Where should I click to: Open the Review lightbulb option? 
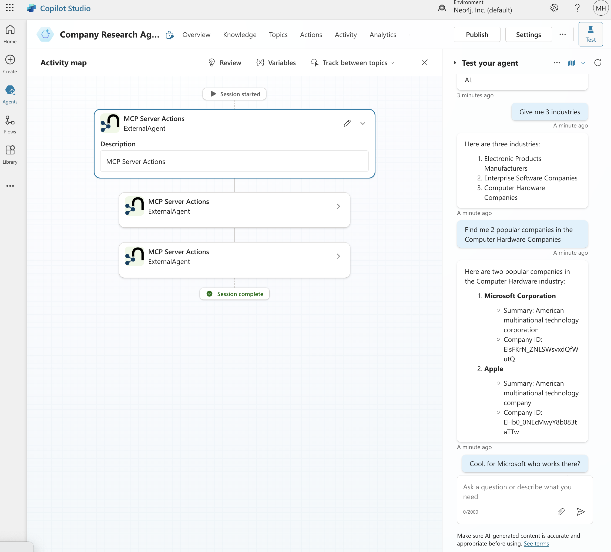pyautogui.click(x=225, y=63)
